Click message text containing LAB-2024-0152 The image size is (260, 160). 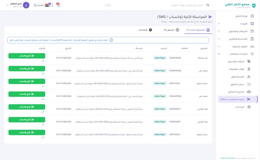[108, 135]
